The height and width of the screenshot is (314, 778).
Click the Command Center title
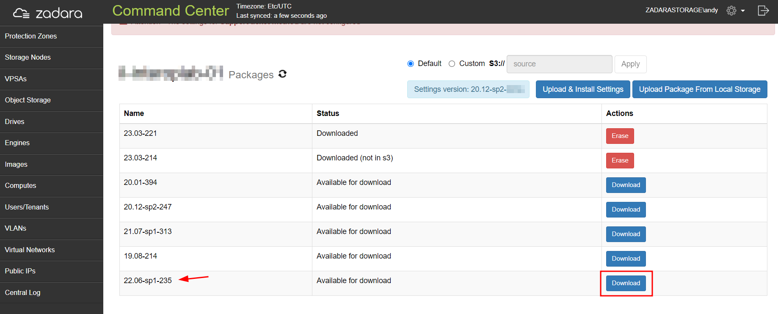click(x=171, y=11)
